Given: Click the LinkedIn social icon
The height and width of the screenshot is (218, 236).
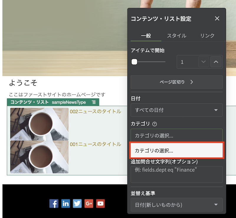Looking at the screenshot, I should 65,204.
